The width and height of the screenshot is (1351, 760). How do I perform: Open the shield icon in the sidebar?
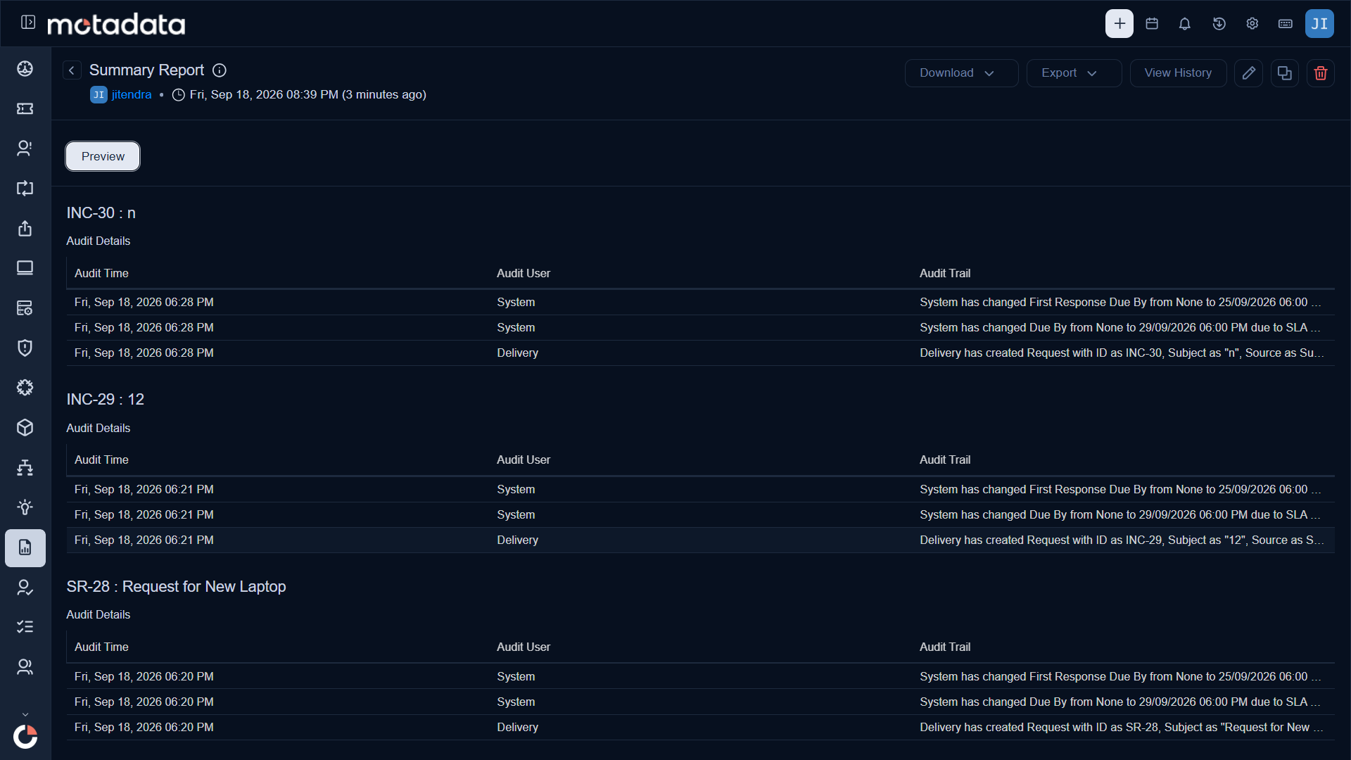click(x=25, y=348)
